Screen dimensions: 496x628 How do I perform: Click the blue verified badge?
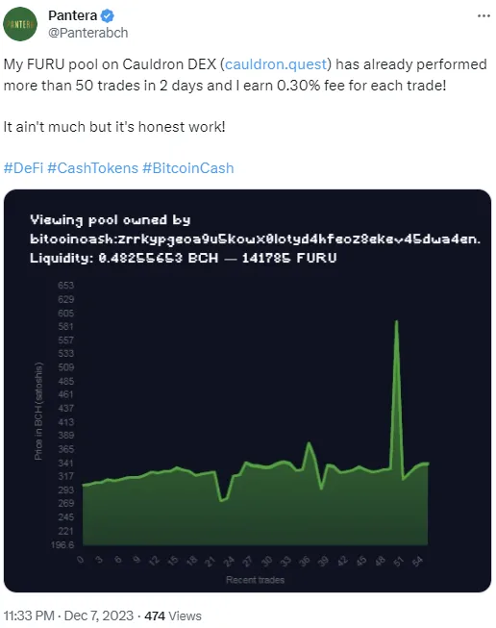pyautogui.click(x=108, y=16)
